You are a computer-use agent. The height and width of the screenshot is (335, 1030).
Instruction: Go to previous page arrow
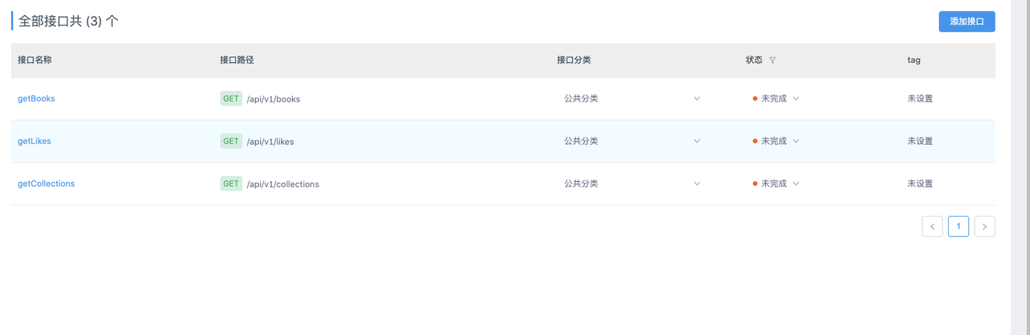pyautogui.click(x=932, y=226)
